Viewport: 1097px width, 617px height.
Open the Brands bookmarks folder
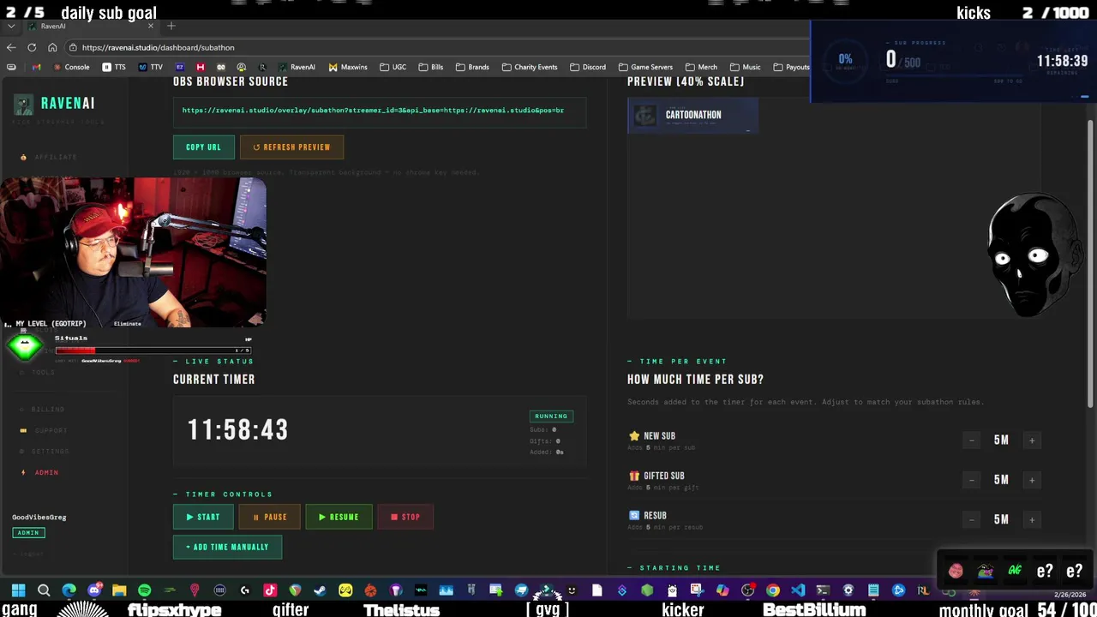coord(472,67)
